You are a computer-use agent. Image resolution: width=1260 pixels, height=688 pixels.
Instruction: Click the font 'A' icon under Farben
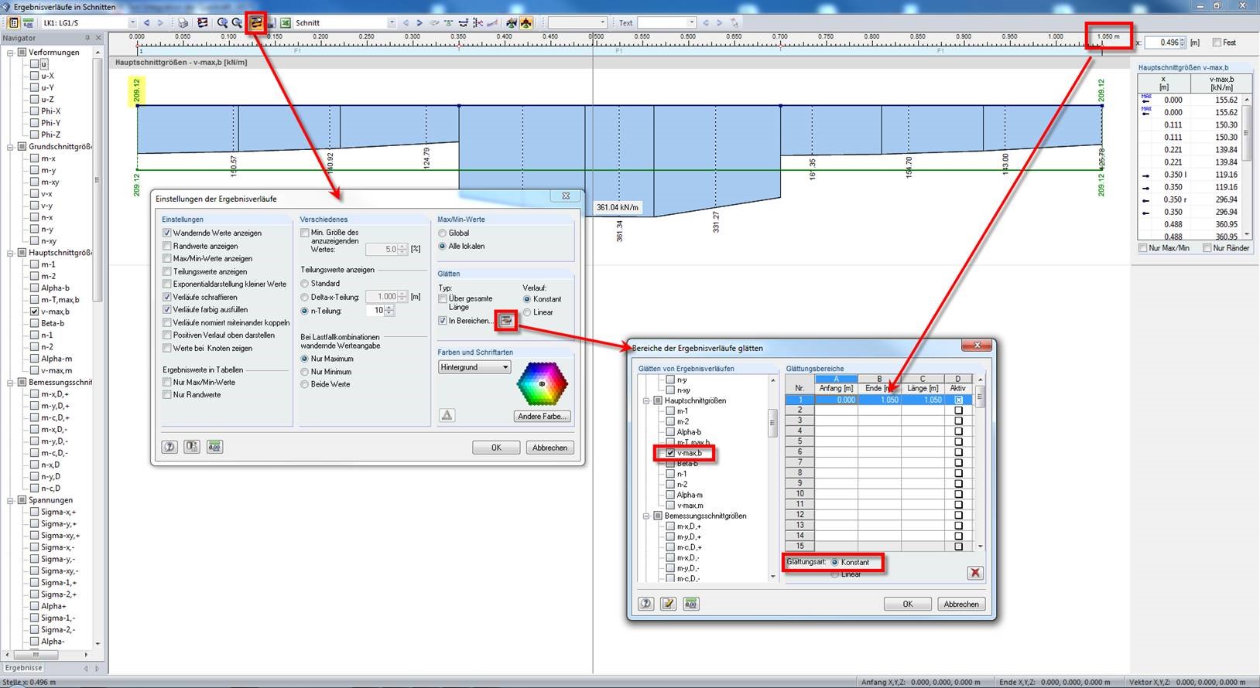447,415
